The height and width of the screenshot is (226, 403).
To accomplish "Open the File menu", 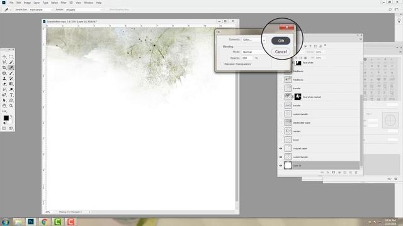I will pyautogui.click(x=11, y=3).
